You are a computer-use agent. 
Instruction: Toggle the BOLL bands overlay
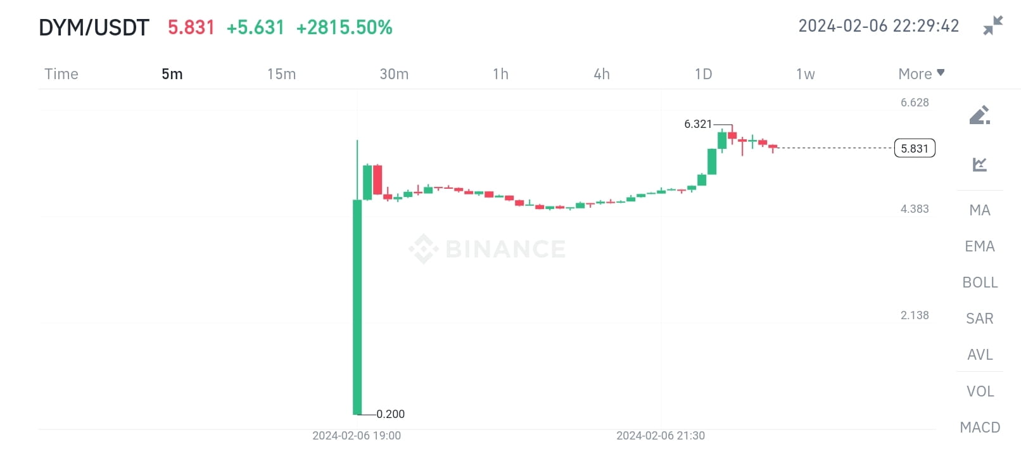point(979,282)
